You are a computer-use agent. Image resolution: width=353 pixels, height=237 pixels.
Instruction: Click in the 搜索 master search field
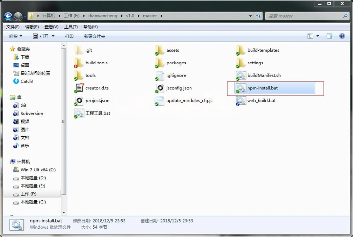click(x=304, y=16)
